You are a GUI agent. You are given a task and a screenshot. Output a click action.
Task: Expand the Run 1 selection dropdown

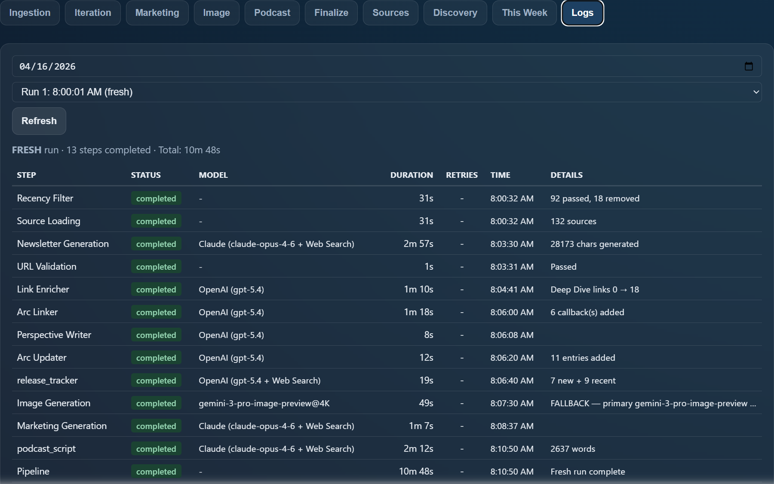(387, 92)
